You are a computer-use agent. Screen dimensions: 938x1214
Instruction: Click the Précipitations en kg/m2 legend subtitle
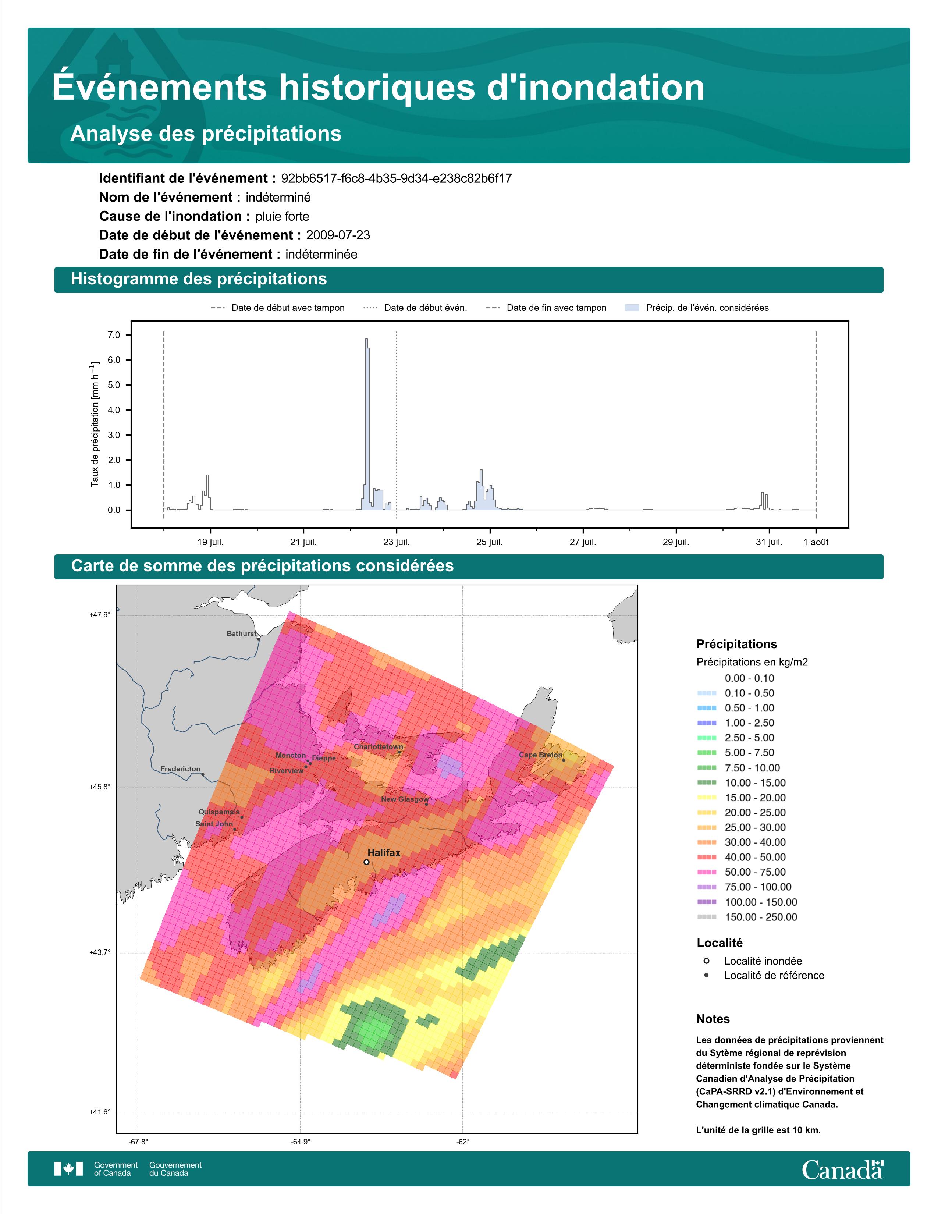click(x=752, y=662)
